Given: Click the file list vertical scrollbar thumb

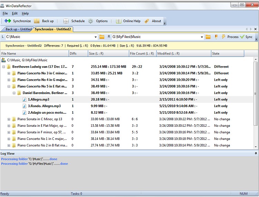Looking at the screenshot, I should (x=255, y=94).
